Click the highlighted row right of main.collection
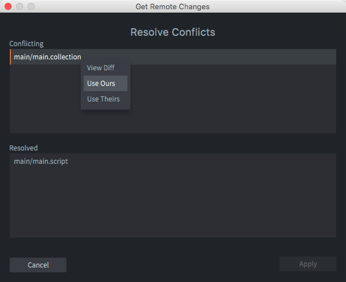Viewport: 346px width, 282px height. point(231,57)
